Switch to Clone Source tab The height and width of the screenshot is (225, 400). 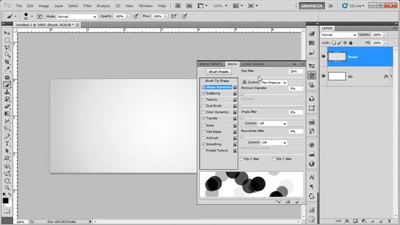[x=252, y=64]
